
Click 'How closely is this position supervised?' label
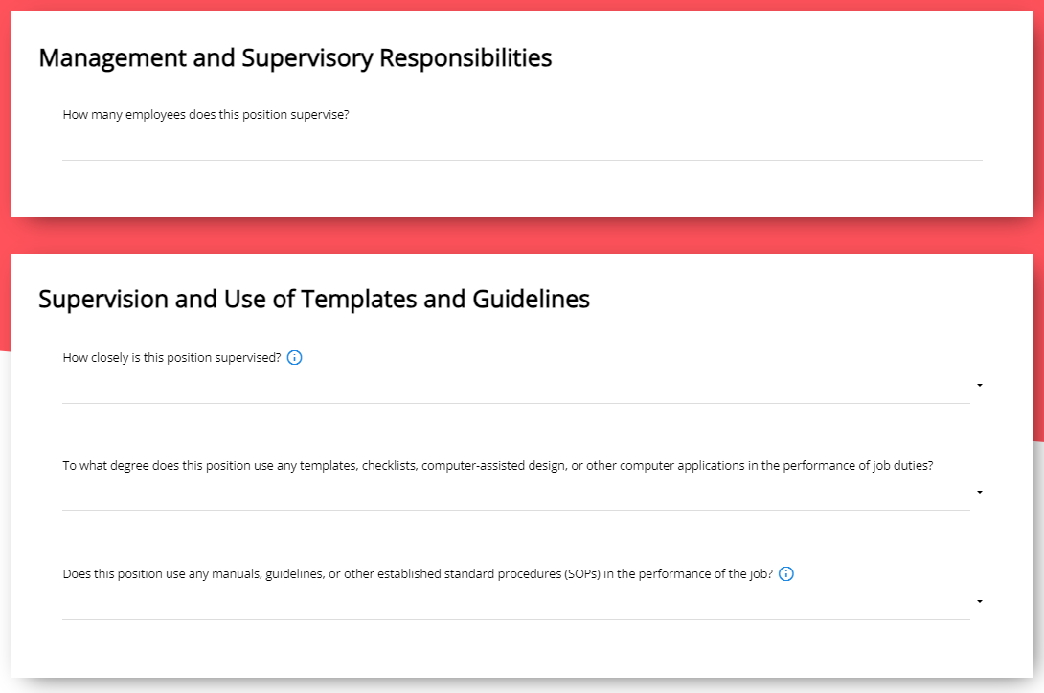point(171,357)
